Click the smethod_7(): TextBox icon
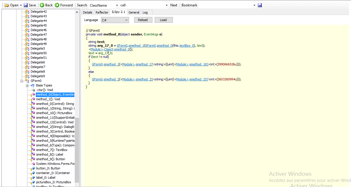Image resolution: width=351 pixels, height=187 pixels. pos(33,150)
